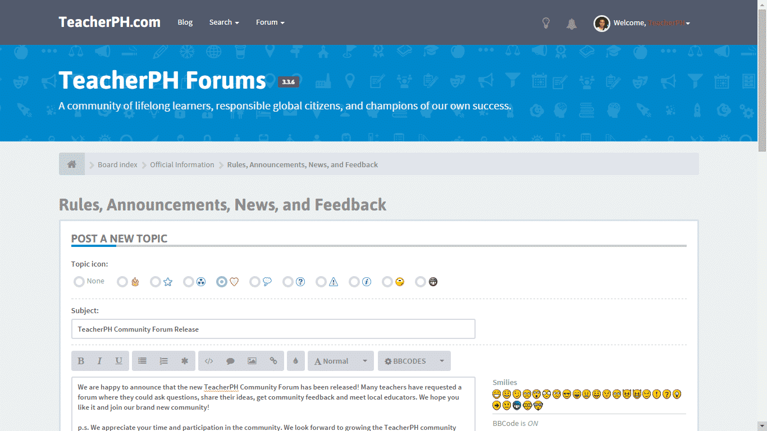Insert URL link tag
This screenshot has height=431, width=767.
click(x=273, y=361)
